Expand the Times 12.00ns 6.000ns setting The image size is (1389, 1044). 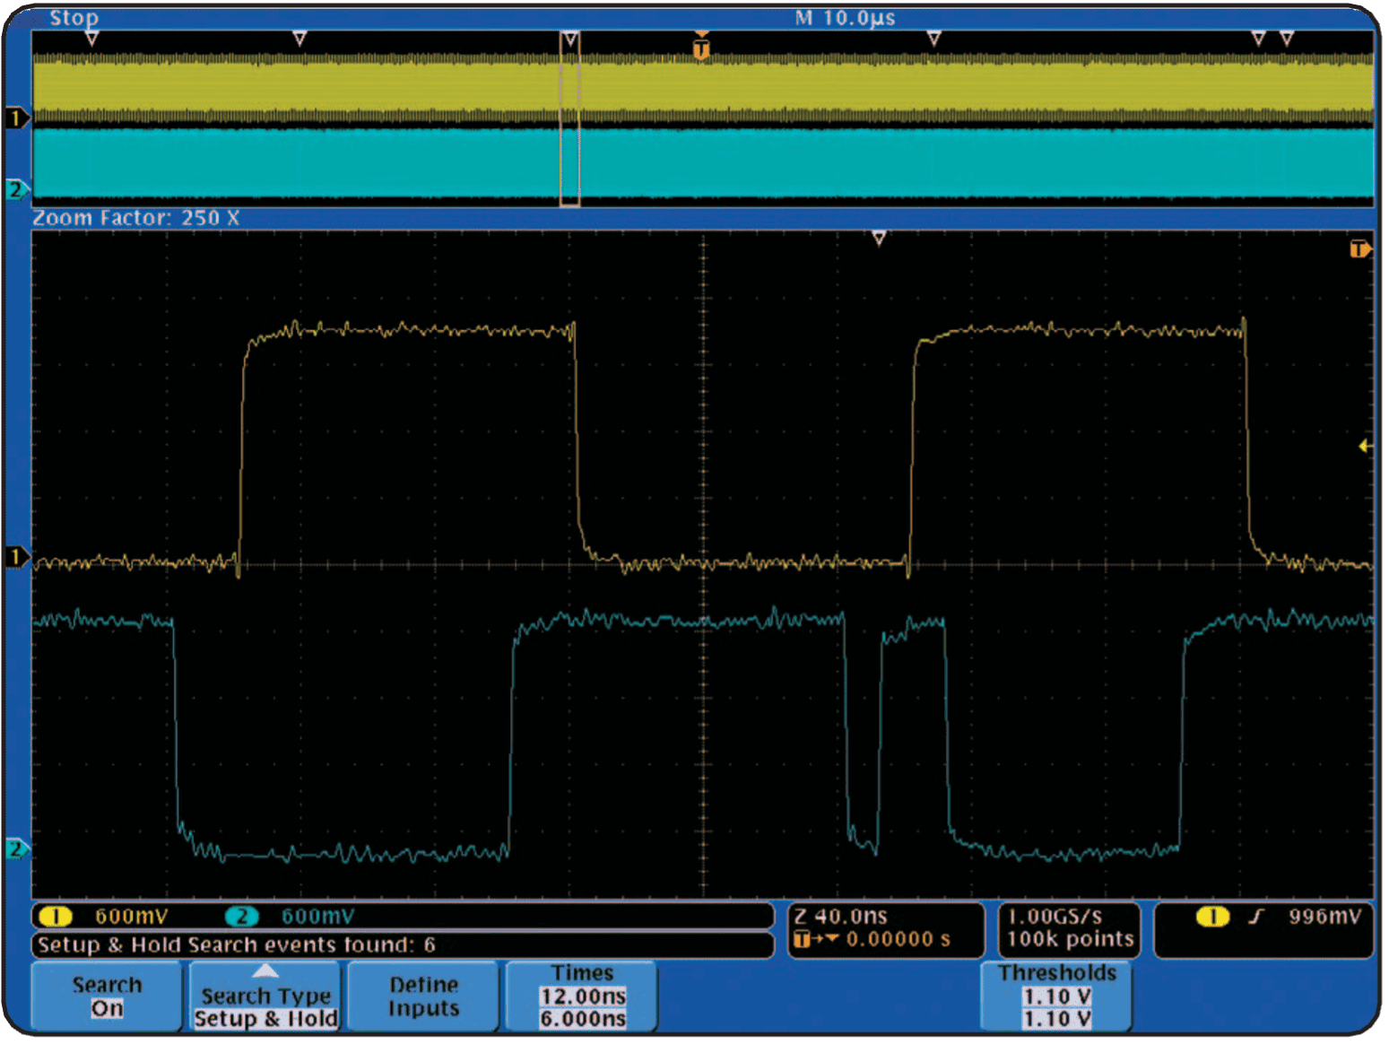582,996
